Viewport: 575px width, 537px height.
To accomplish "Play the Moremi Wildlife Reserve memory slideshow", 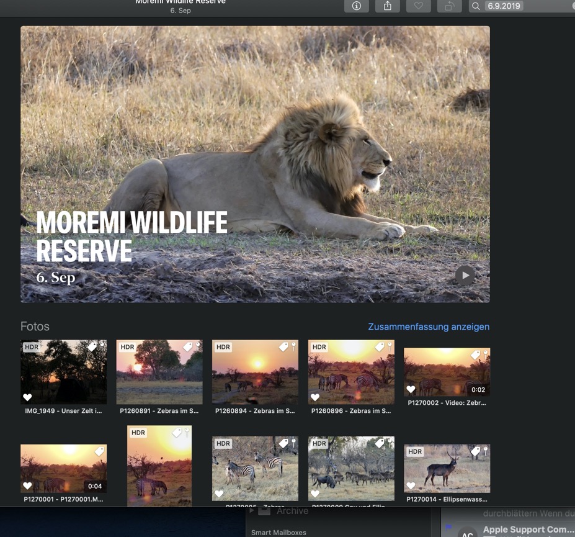I will click(x=465, y=275).
